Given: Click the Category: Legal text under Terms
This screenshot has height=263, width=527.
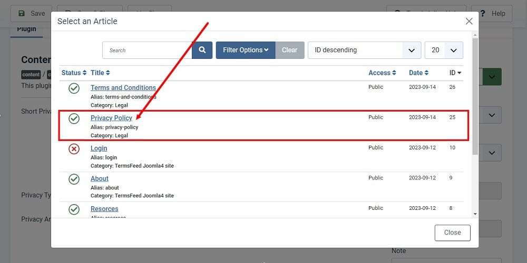Looking at the screenshot, I should [x=109, y=105].
